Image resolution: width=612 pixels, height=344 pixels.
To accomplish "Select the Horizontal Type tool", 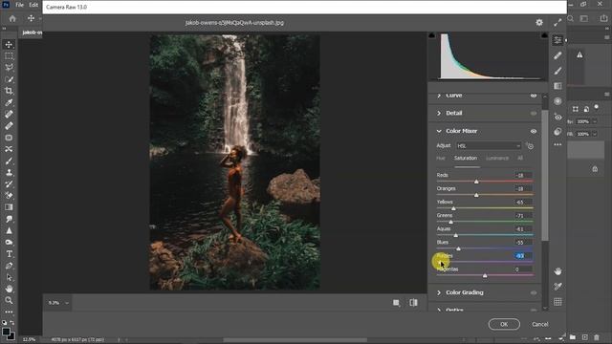I will [x=9, y=254].
